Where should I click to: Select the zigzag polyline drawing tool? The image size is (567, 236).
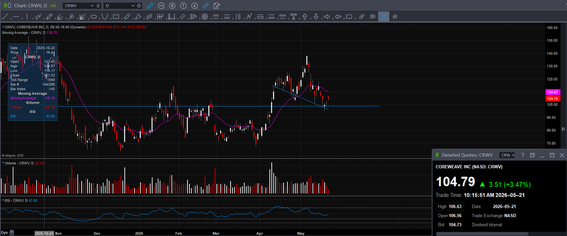coord(38,16)
